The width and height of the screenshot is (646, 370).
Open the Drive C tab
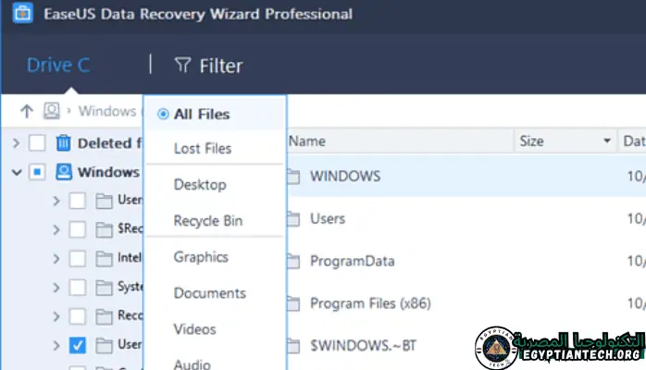point(58,66)
